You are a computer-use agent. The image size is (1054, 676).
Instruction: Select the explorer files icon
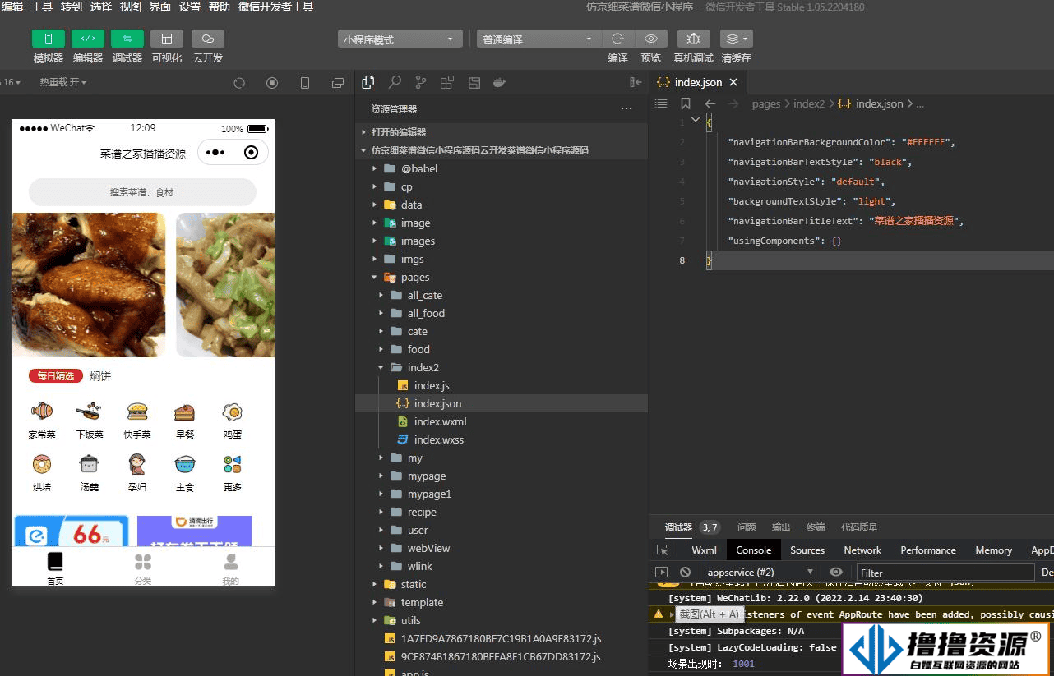pos(368,82)
